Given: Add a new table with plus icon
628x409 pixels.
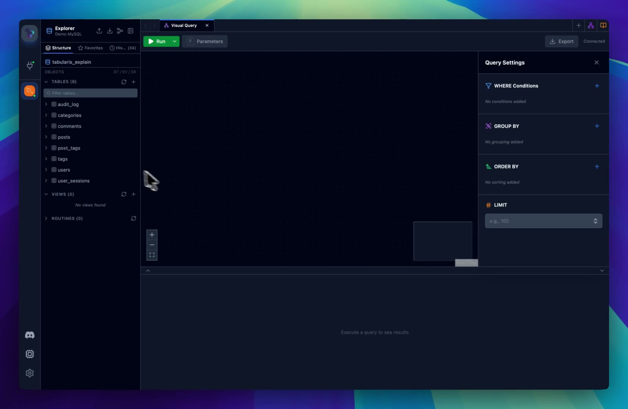Looking at the screenshot, I should pyautogui.click(x=133, y=82).
